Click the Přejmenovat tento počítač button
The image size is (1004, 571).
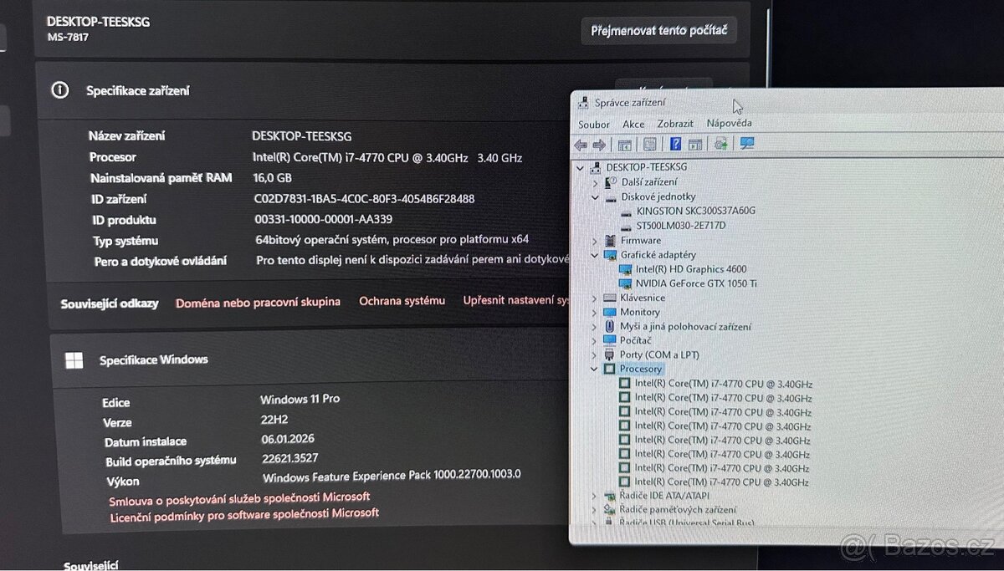(659, 29)
